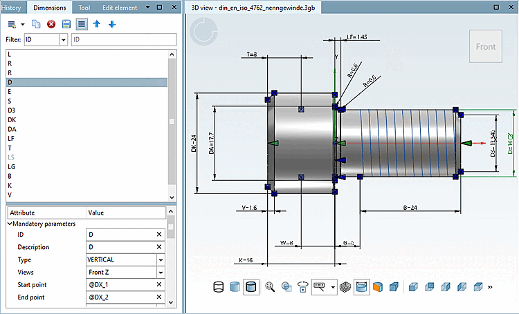This screenshot has height=314, width=519.
Task: Click the rotate view icon in 3D toolbar
Action: point(302,286)
